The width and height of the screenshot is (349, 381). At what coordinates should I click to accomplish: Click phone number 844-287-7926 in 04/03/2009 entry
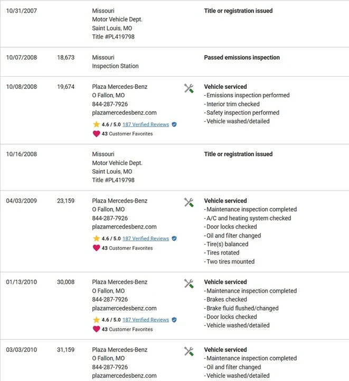coord(110,218)
